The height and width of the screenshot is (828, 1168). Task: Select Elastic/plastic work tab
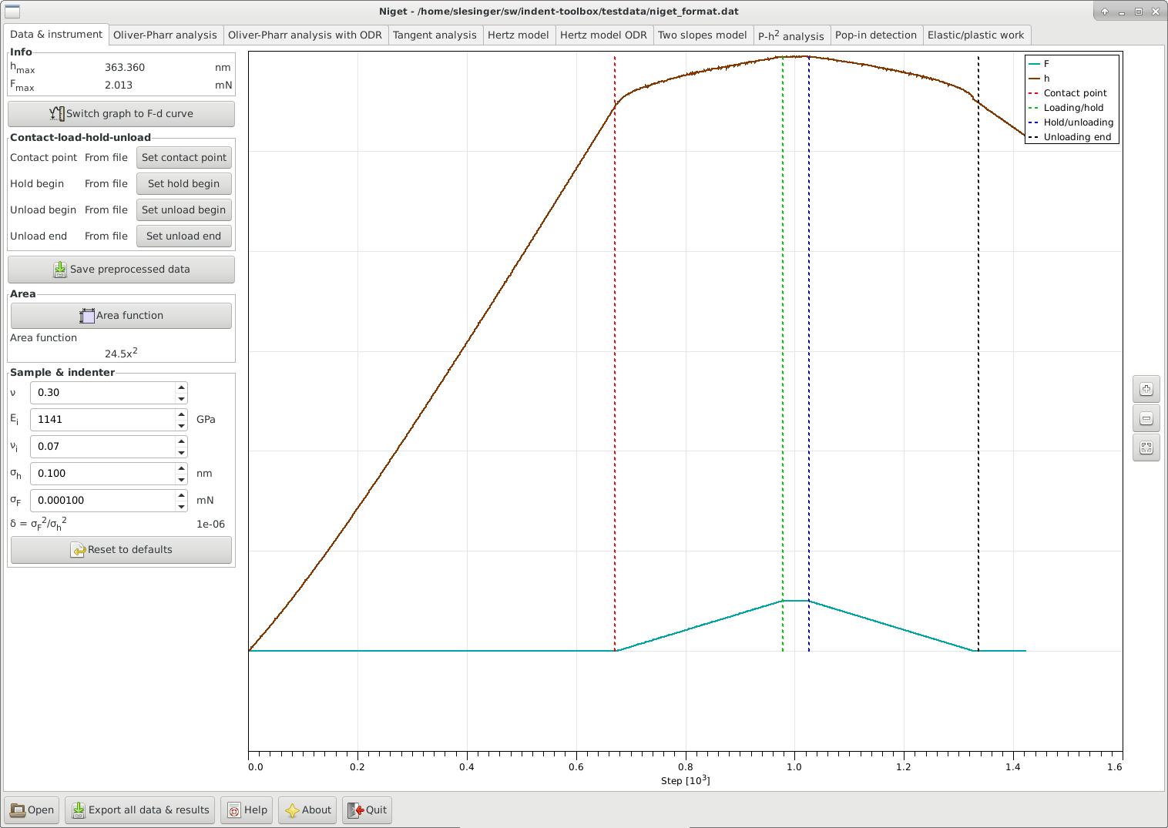[x=975, y=35]
